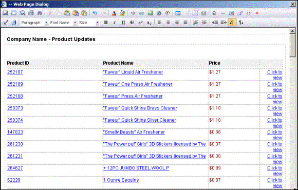The height and width of the screenshot is (190, 298).
Task: Toggle subscript formatting
Action: coord(149,23)
